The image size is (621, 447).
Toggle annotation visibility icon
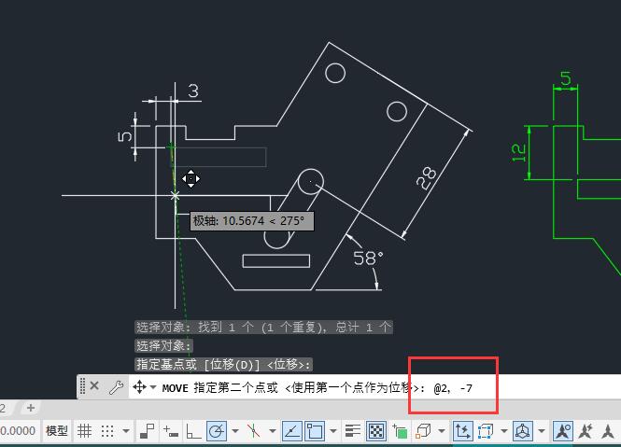pyautogui.click(x=563, y=431)
